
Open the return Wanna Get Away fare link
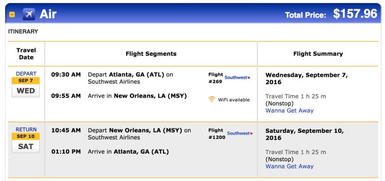pos(289,167)
